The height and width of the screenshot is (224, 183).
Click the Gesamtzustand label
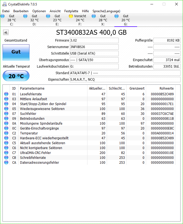pos(16,40)
